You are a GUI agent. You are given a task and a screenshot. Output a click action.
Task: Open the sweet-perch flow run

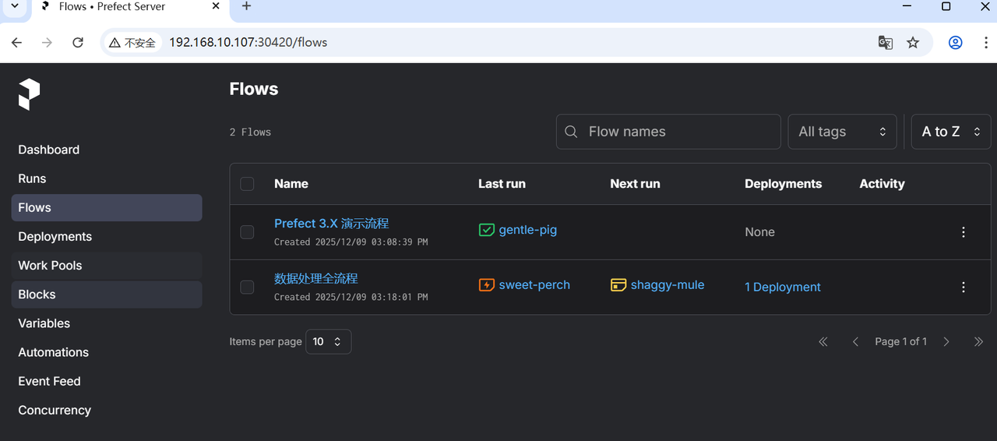pyautogui.click(x=534, y=285)
